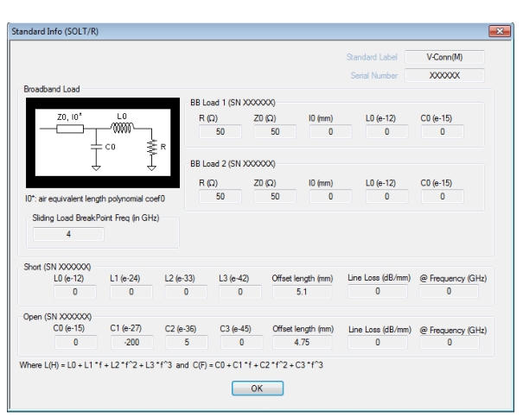The height and width of the screenshot is (417, 523).
Task: Select BB Load 1 C0 (e-15) field
Action: tap(443, 131)
